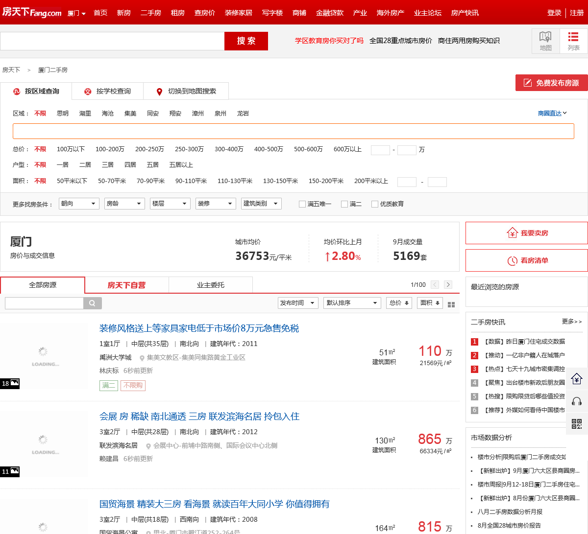Open the map view icon
Screen dimensions: 588x534
point(545,41)
